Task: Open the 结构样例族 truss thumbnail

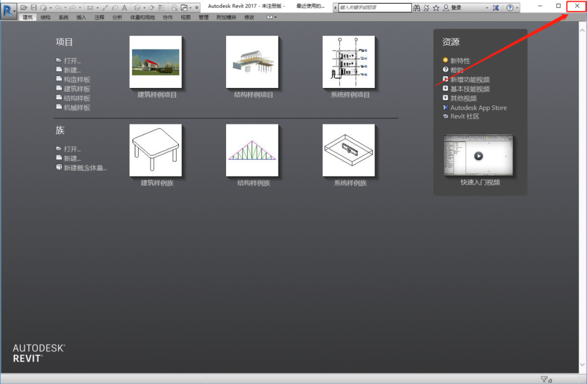Action: pyautogui.click(x=252, y=150)
